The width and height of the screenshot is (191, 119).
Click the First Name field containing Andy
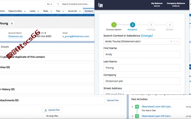[142, 54]
